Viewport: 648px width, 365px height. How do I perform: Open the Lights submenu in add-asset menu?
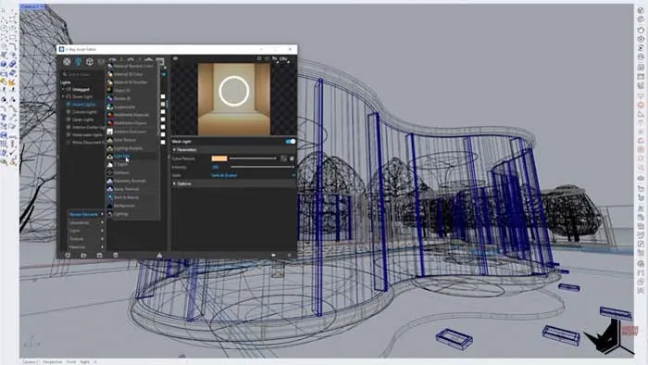tap(86, 231)
